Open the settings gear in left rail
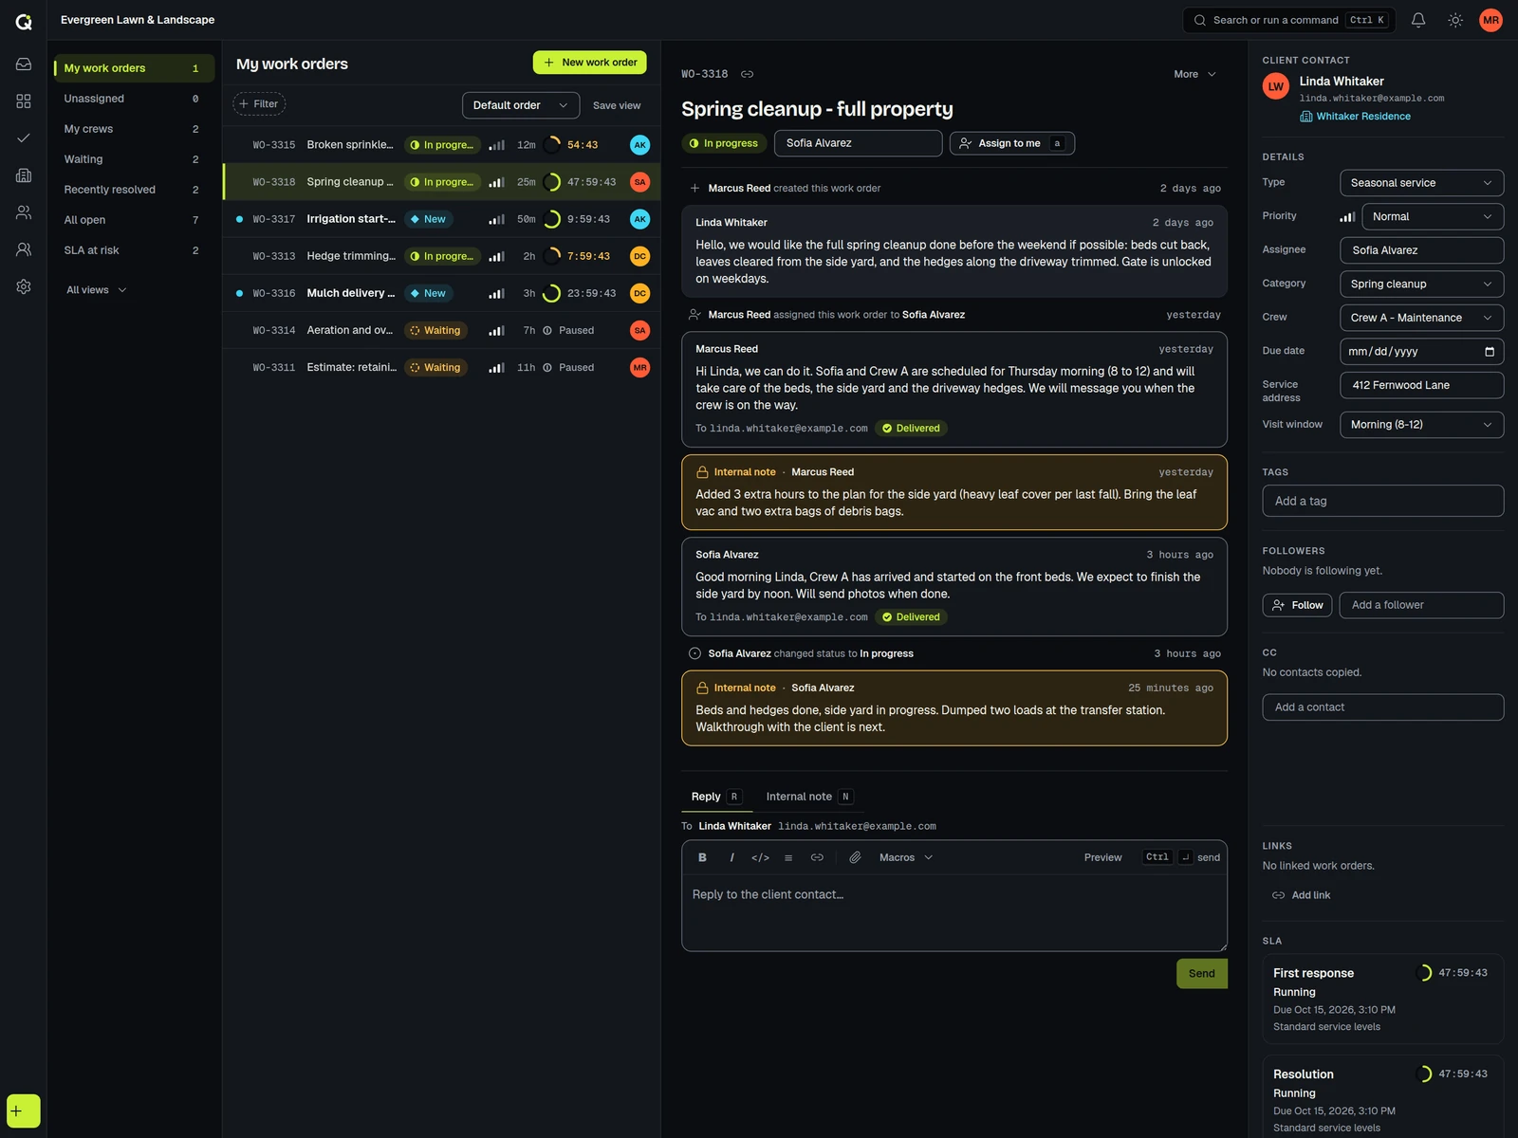1518x1138 pixels. click(24, 286)
